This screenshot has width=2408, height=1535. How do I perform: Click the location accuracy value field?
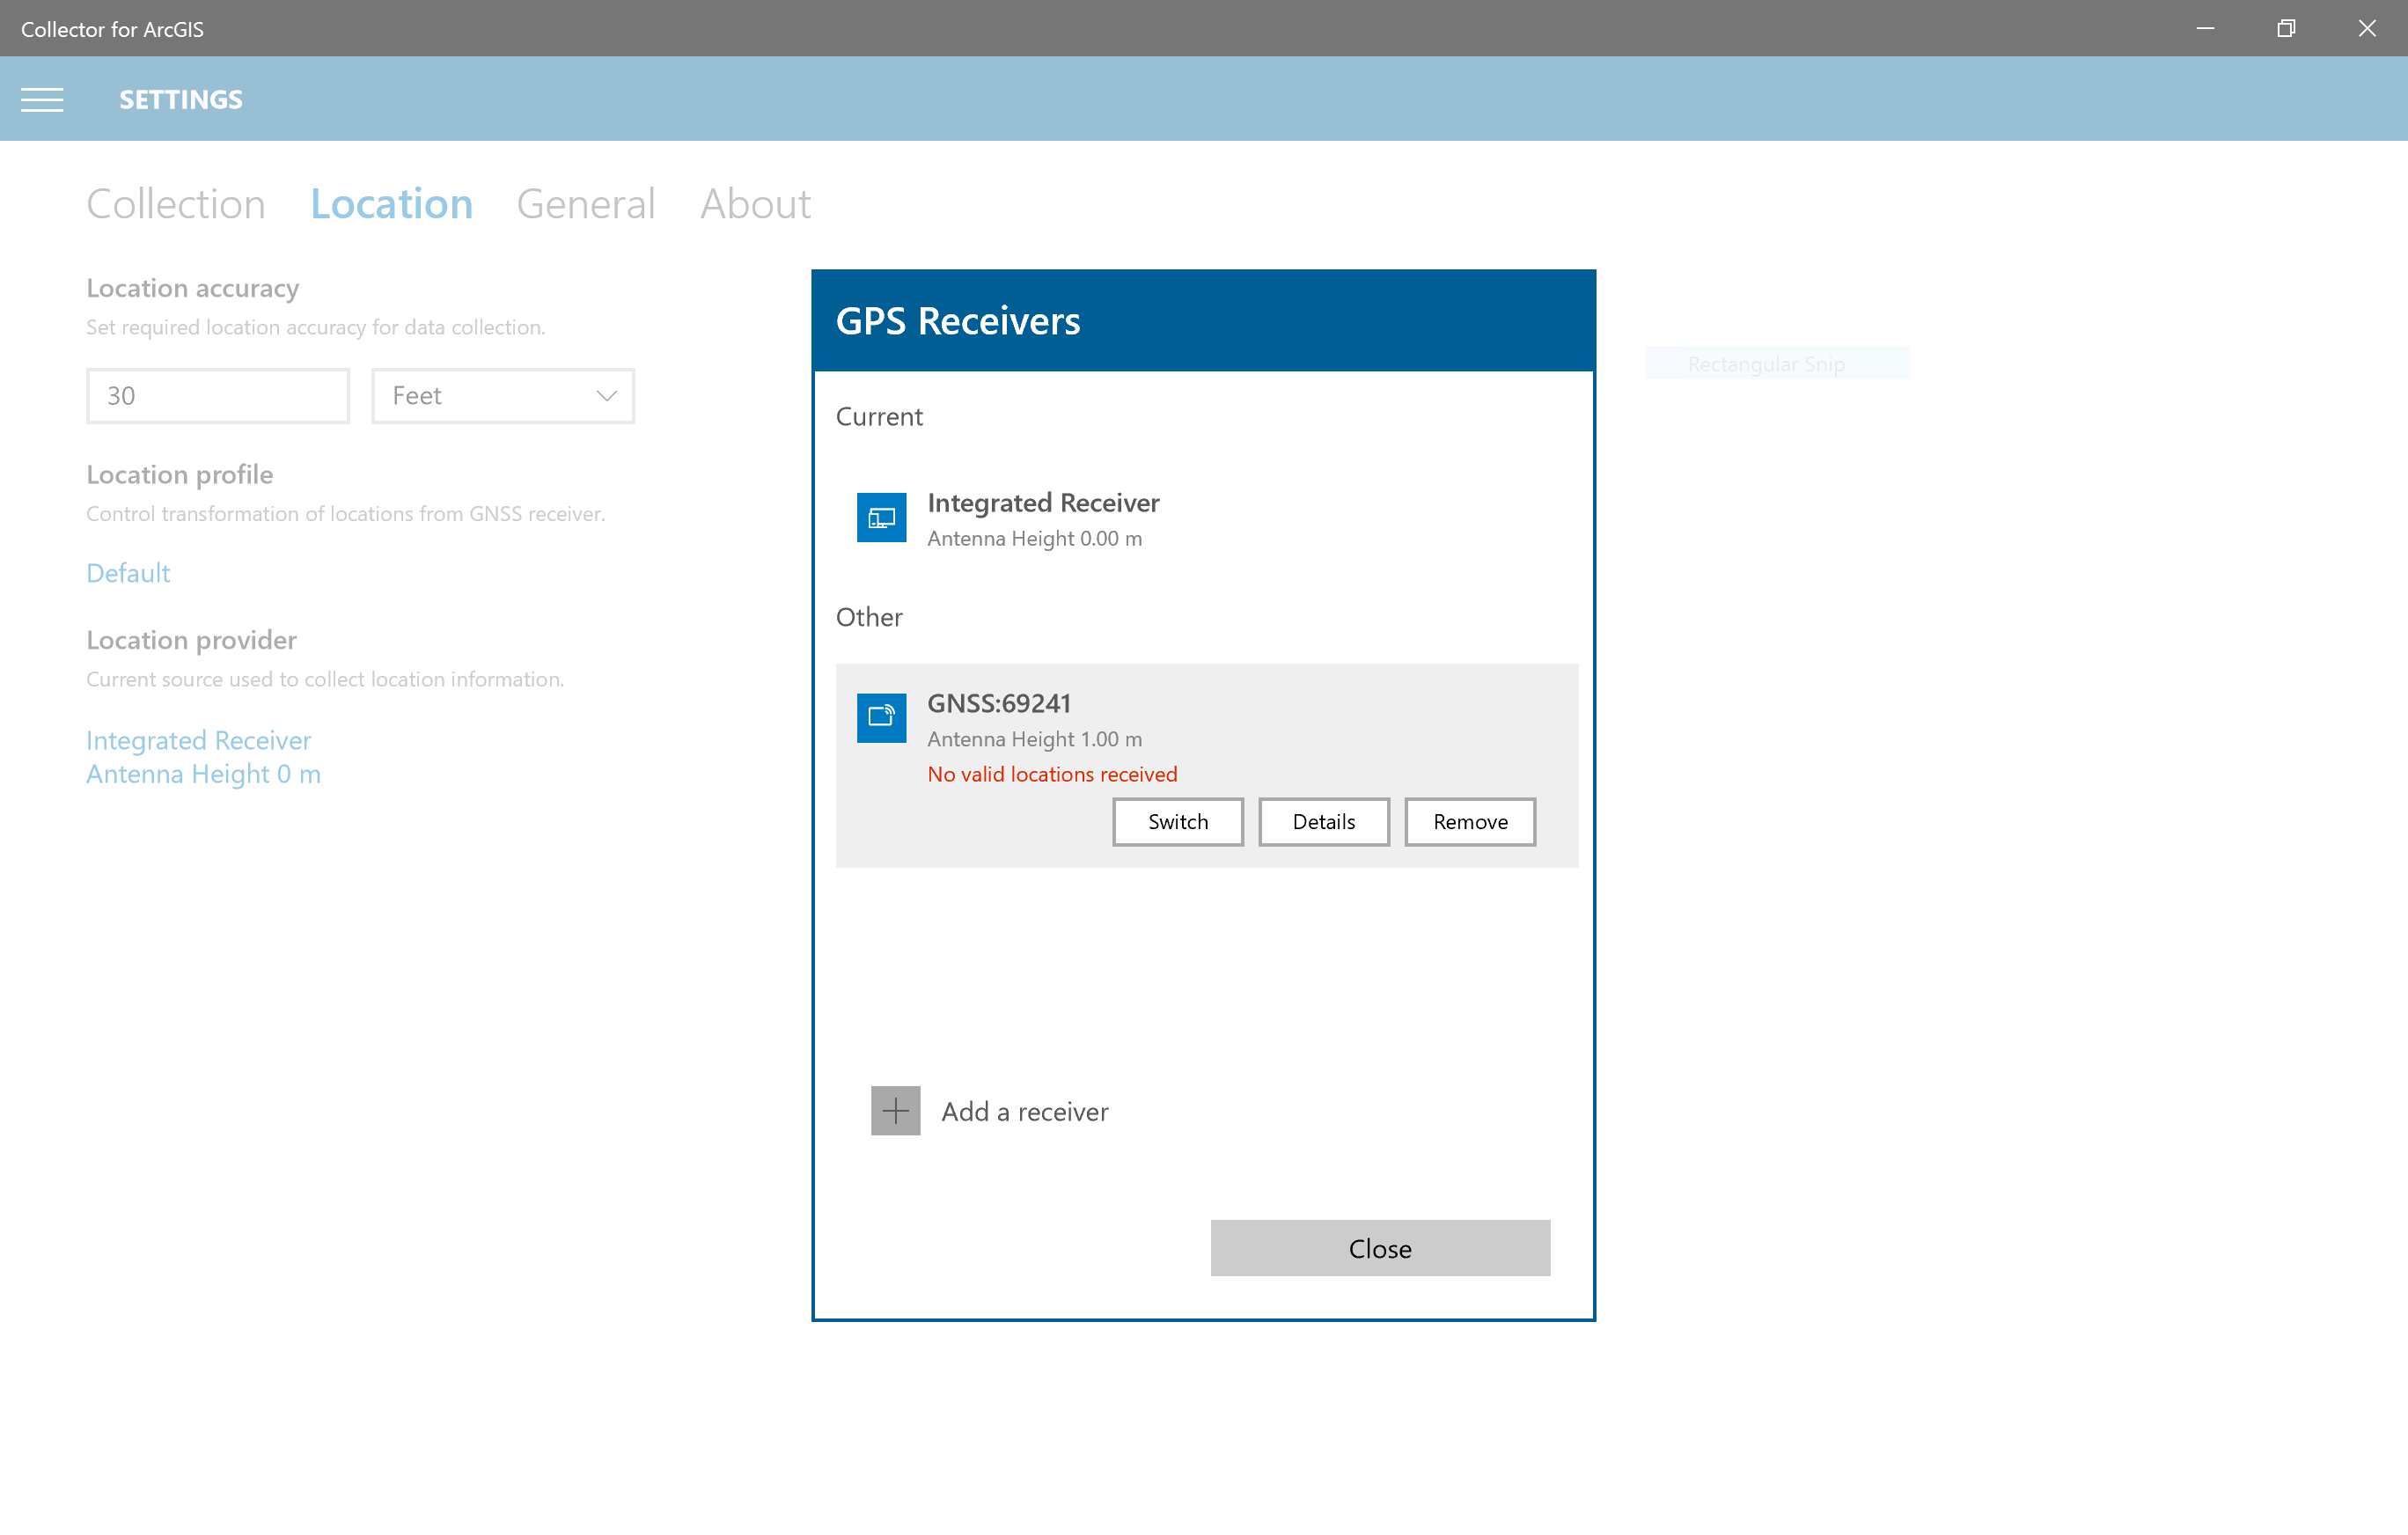point(218,396)
